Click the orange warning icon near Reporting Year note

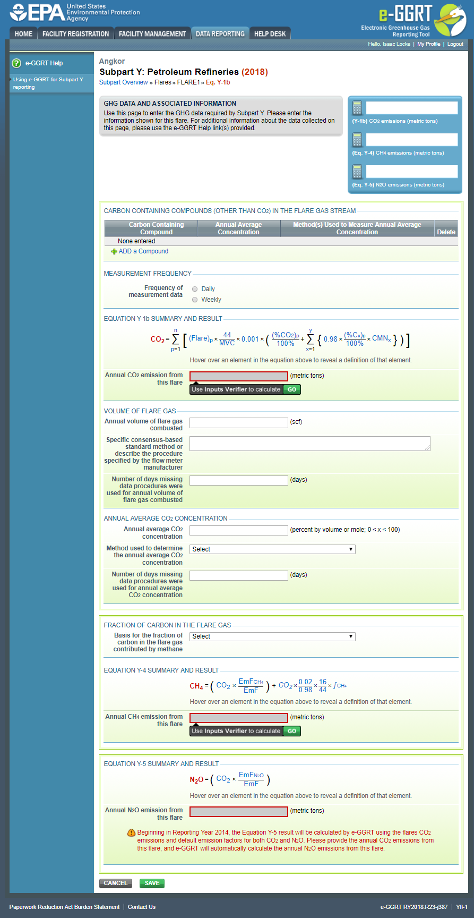tap(131, 833)
